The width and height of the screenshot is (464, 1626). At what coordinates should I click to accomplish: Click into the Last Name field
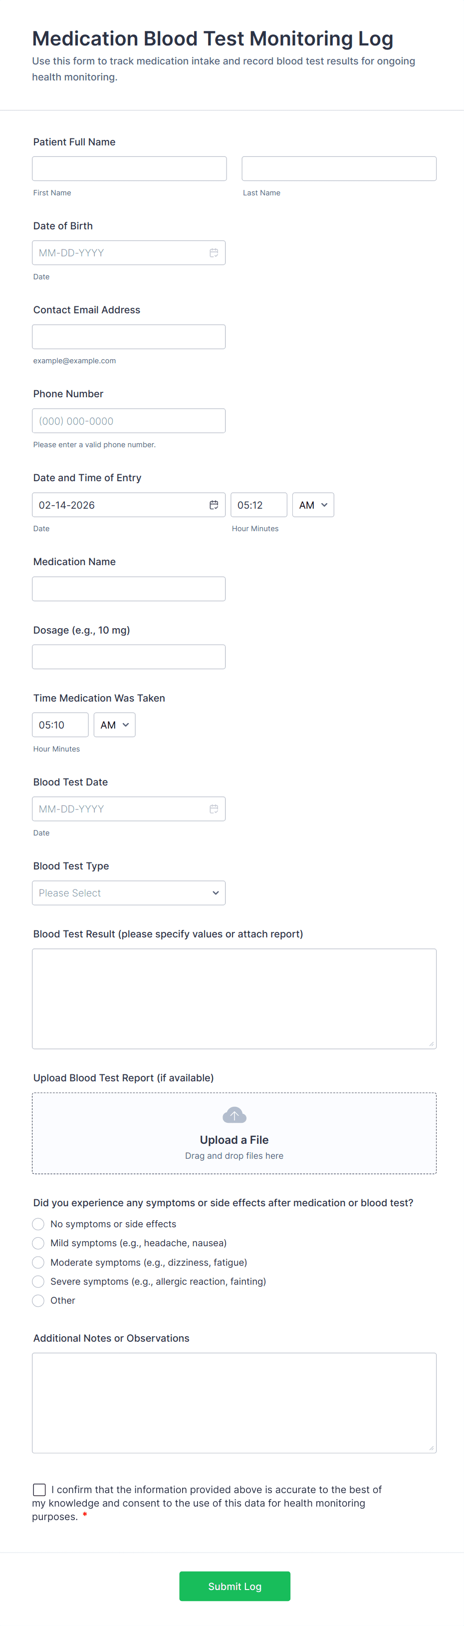339,169
